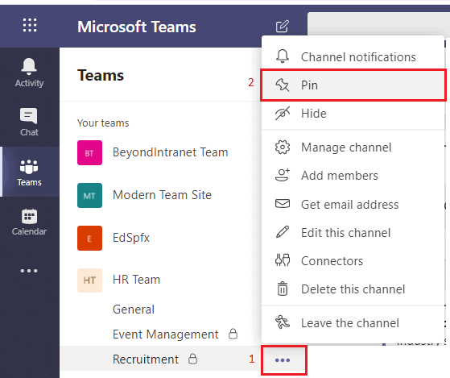Open Connectors from the context menu
Screen dimensions: 450x378
coord(353,261)
